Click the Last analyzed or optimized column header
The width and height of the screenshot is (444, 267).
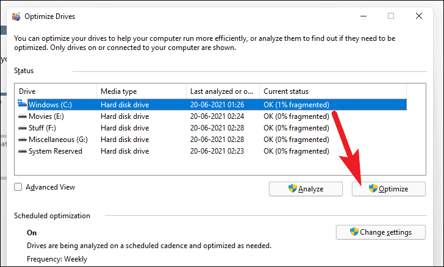(x=223, y=91)
